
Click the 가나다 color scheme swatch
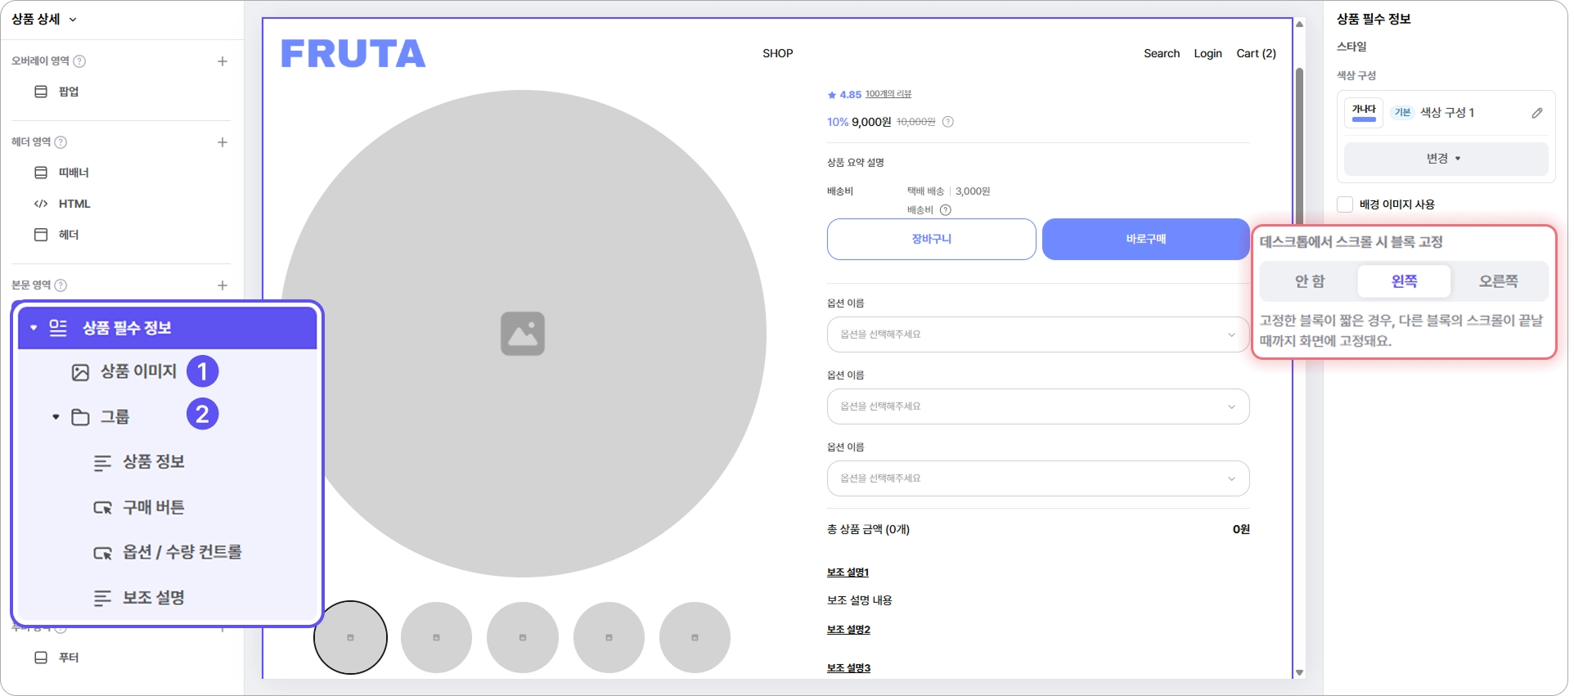1364,112
